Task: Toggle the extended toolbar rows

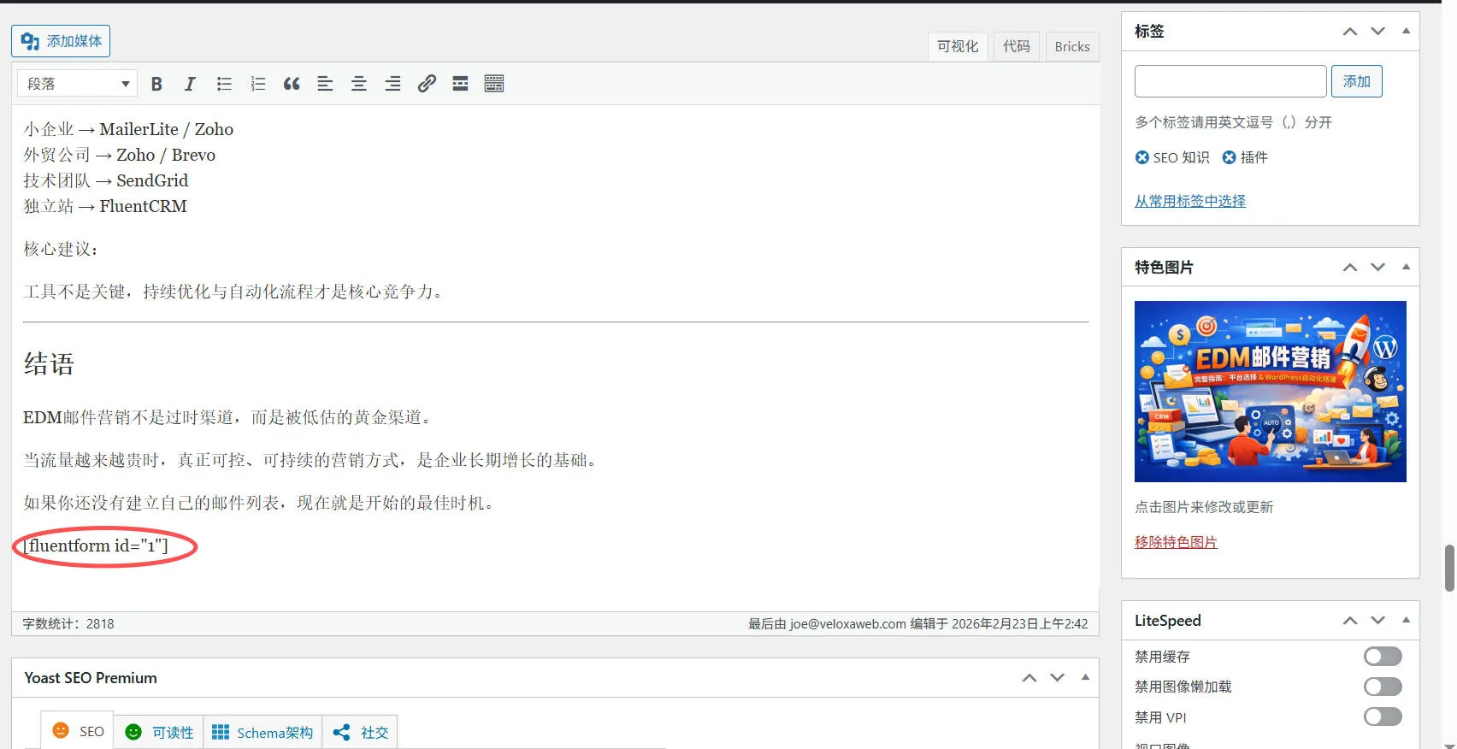Action: [x=494, y=84]
